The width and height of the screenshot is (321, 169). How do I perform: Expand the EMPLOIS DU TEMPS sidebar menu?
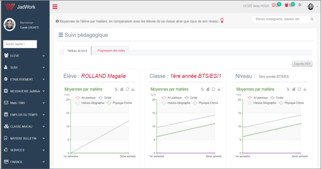point(25,115)
